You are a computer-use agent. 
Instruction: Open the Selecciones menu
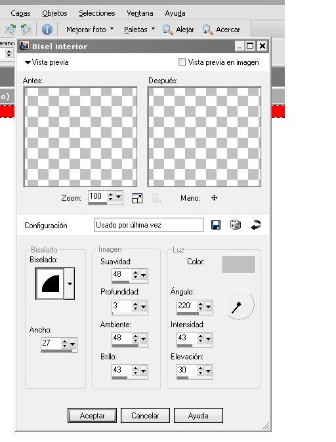97,13
